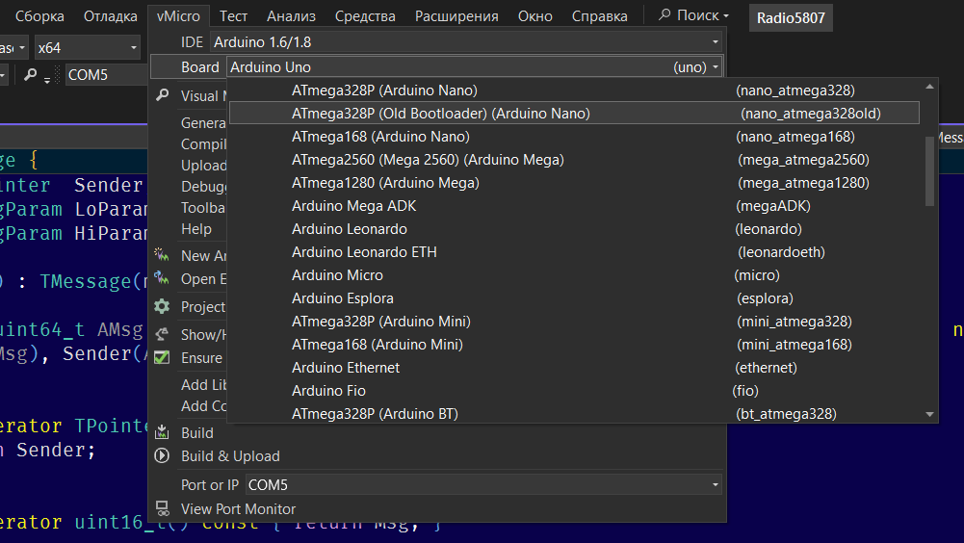
Task: Choose Arduino Ethernet board
Action: tap(574, 368)
